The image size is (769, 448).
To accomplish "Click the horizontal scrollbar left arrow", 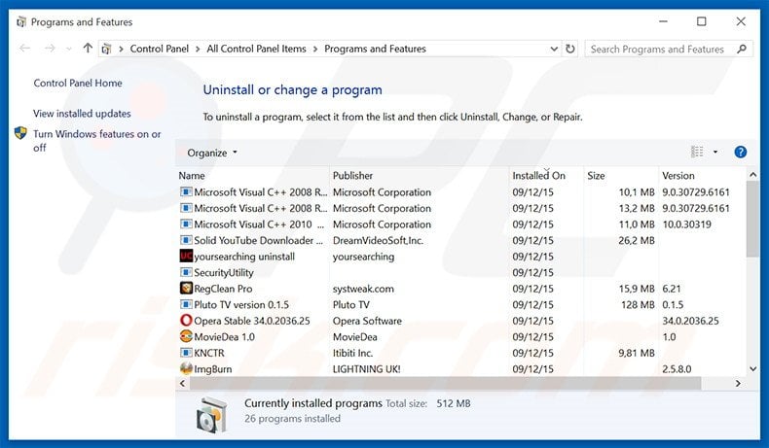I will [x=182, y=383].
